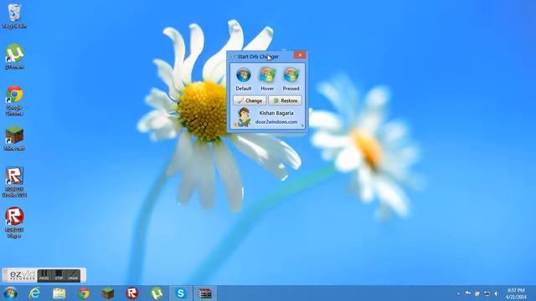
Task: Click the Restore button in Start Orb Changer
Action: tap(285, 100)
